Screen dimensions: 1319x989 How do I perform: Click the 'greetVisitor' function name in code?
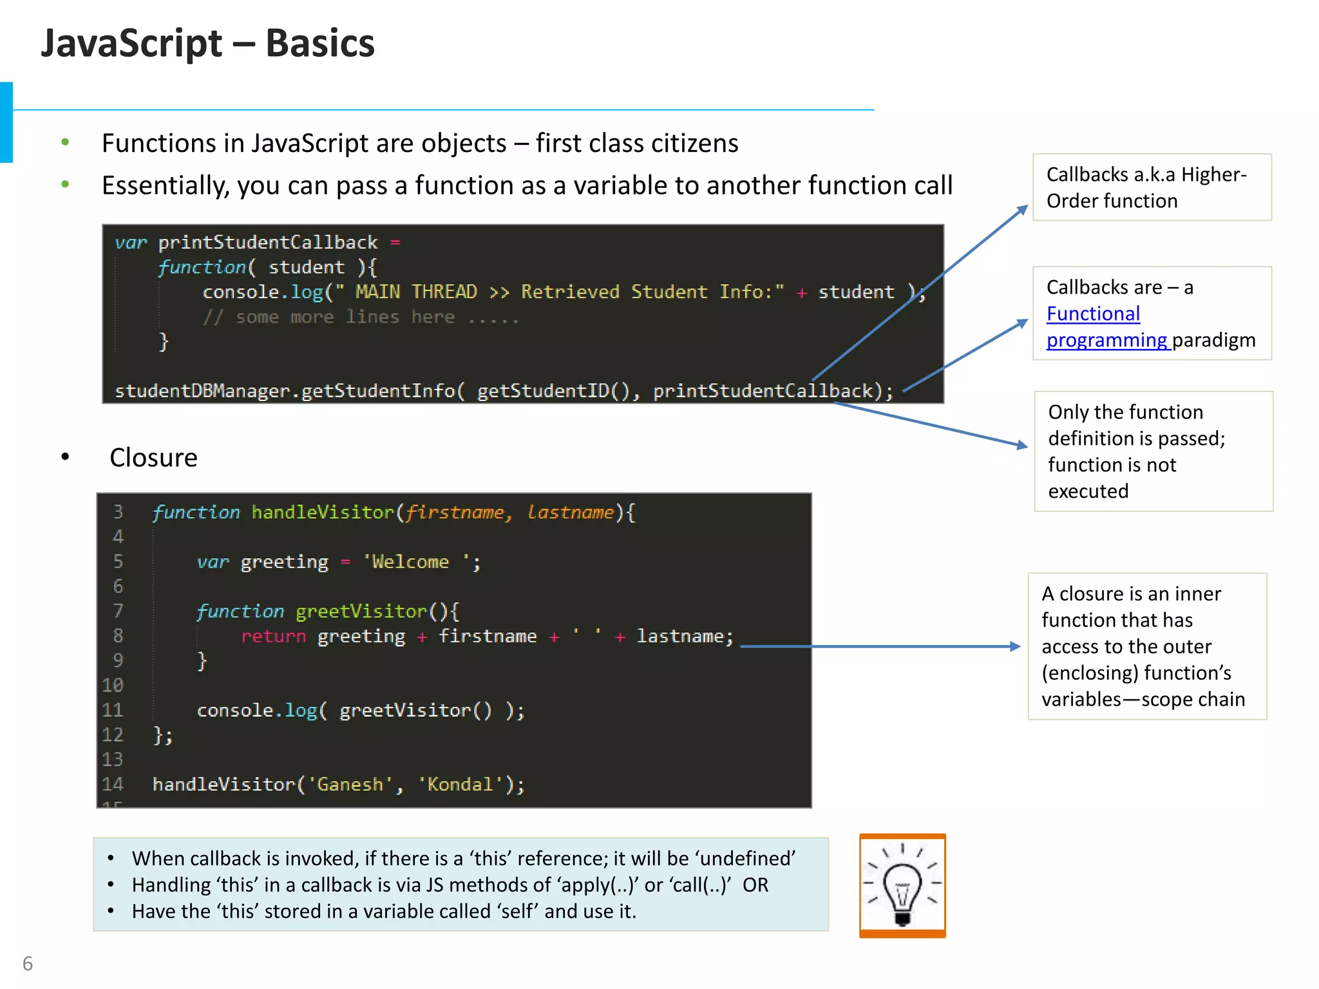(361, 611)
